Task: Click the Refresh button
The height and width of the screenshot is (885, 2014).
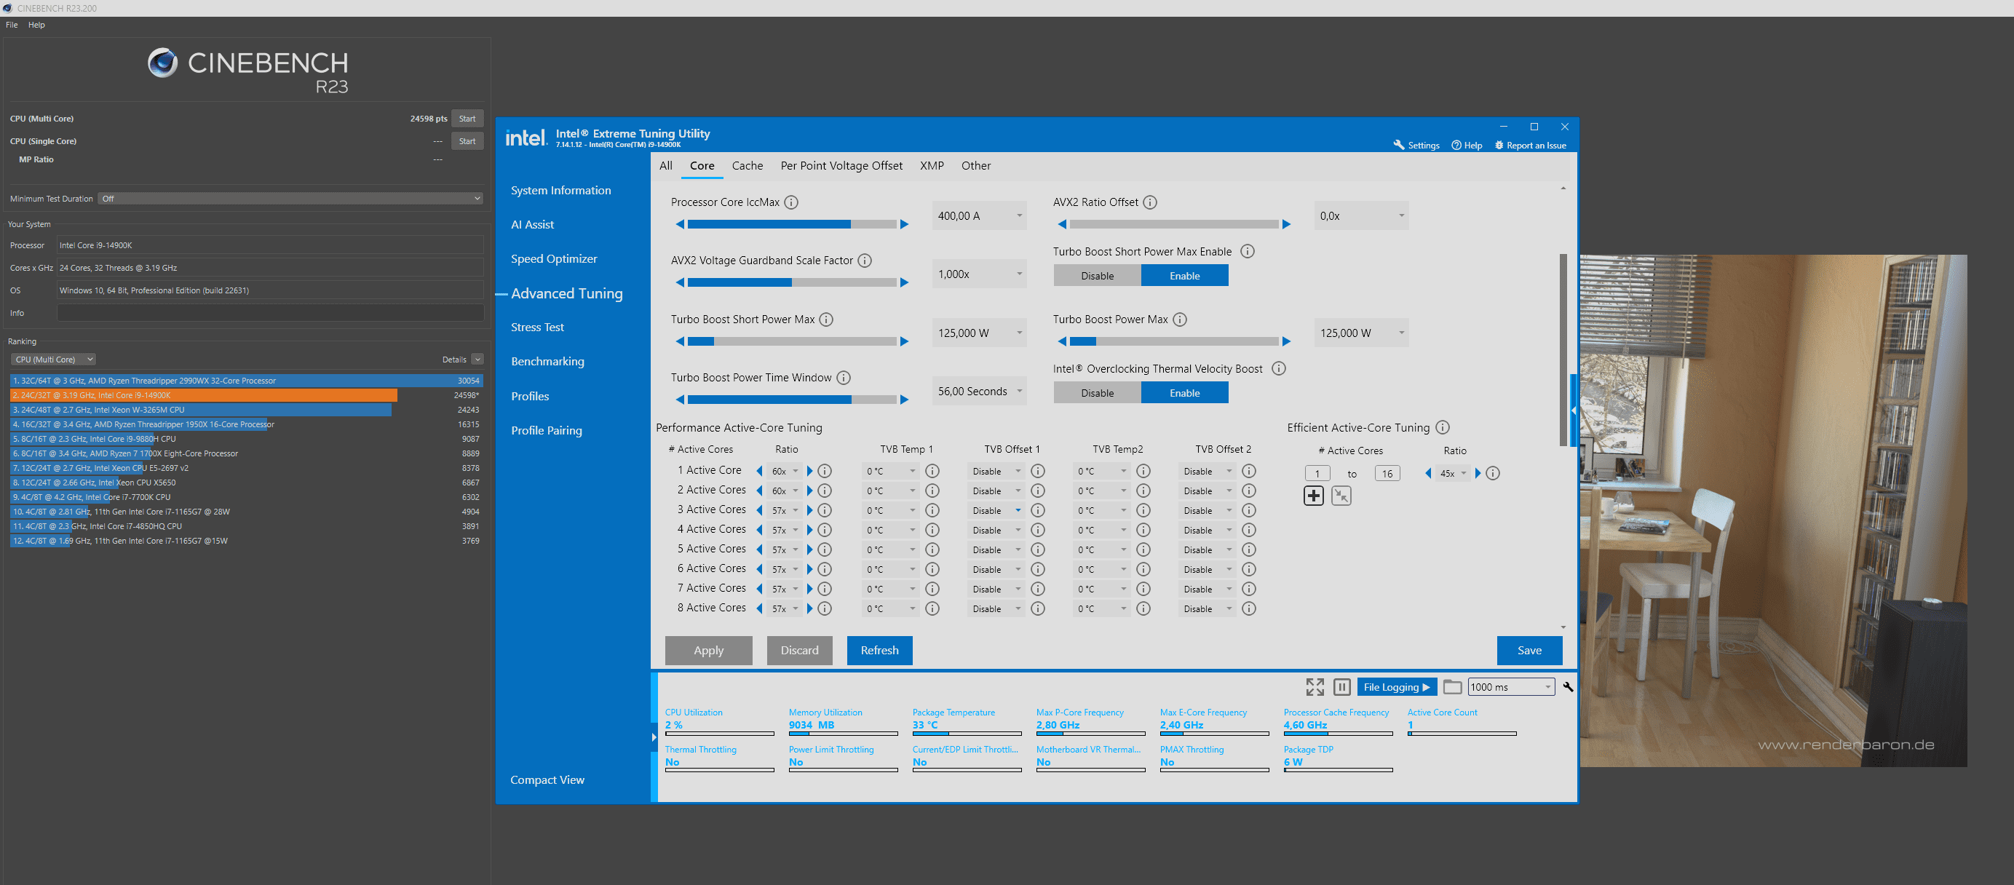Action: 879,651
